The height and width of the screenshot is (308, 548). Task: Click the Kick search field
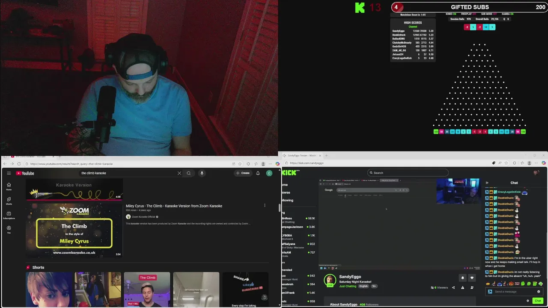[408, 173]
